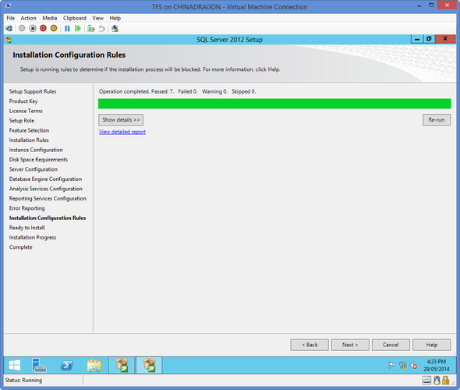Screen dimensions: 460x390
Task: Click the Ctrl+Alt+Del toolbar icon
Action: point(9,28)
